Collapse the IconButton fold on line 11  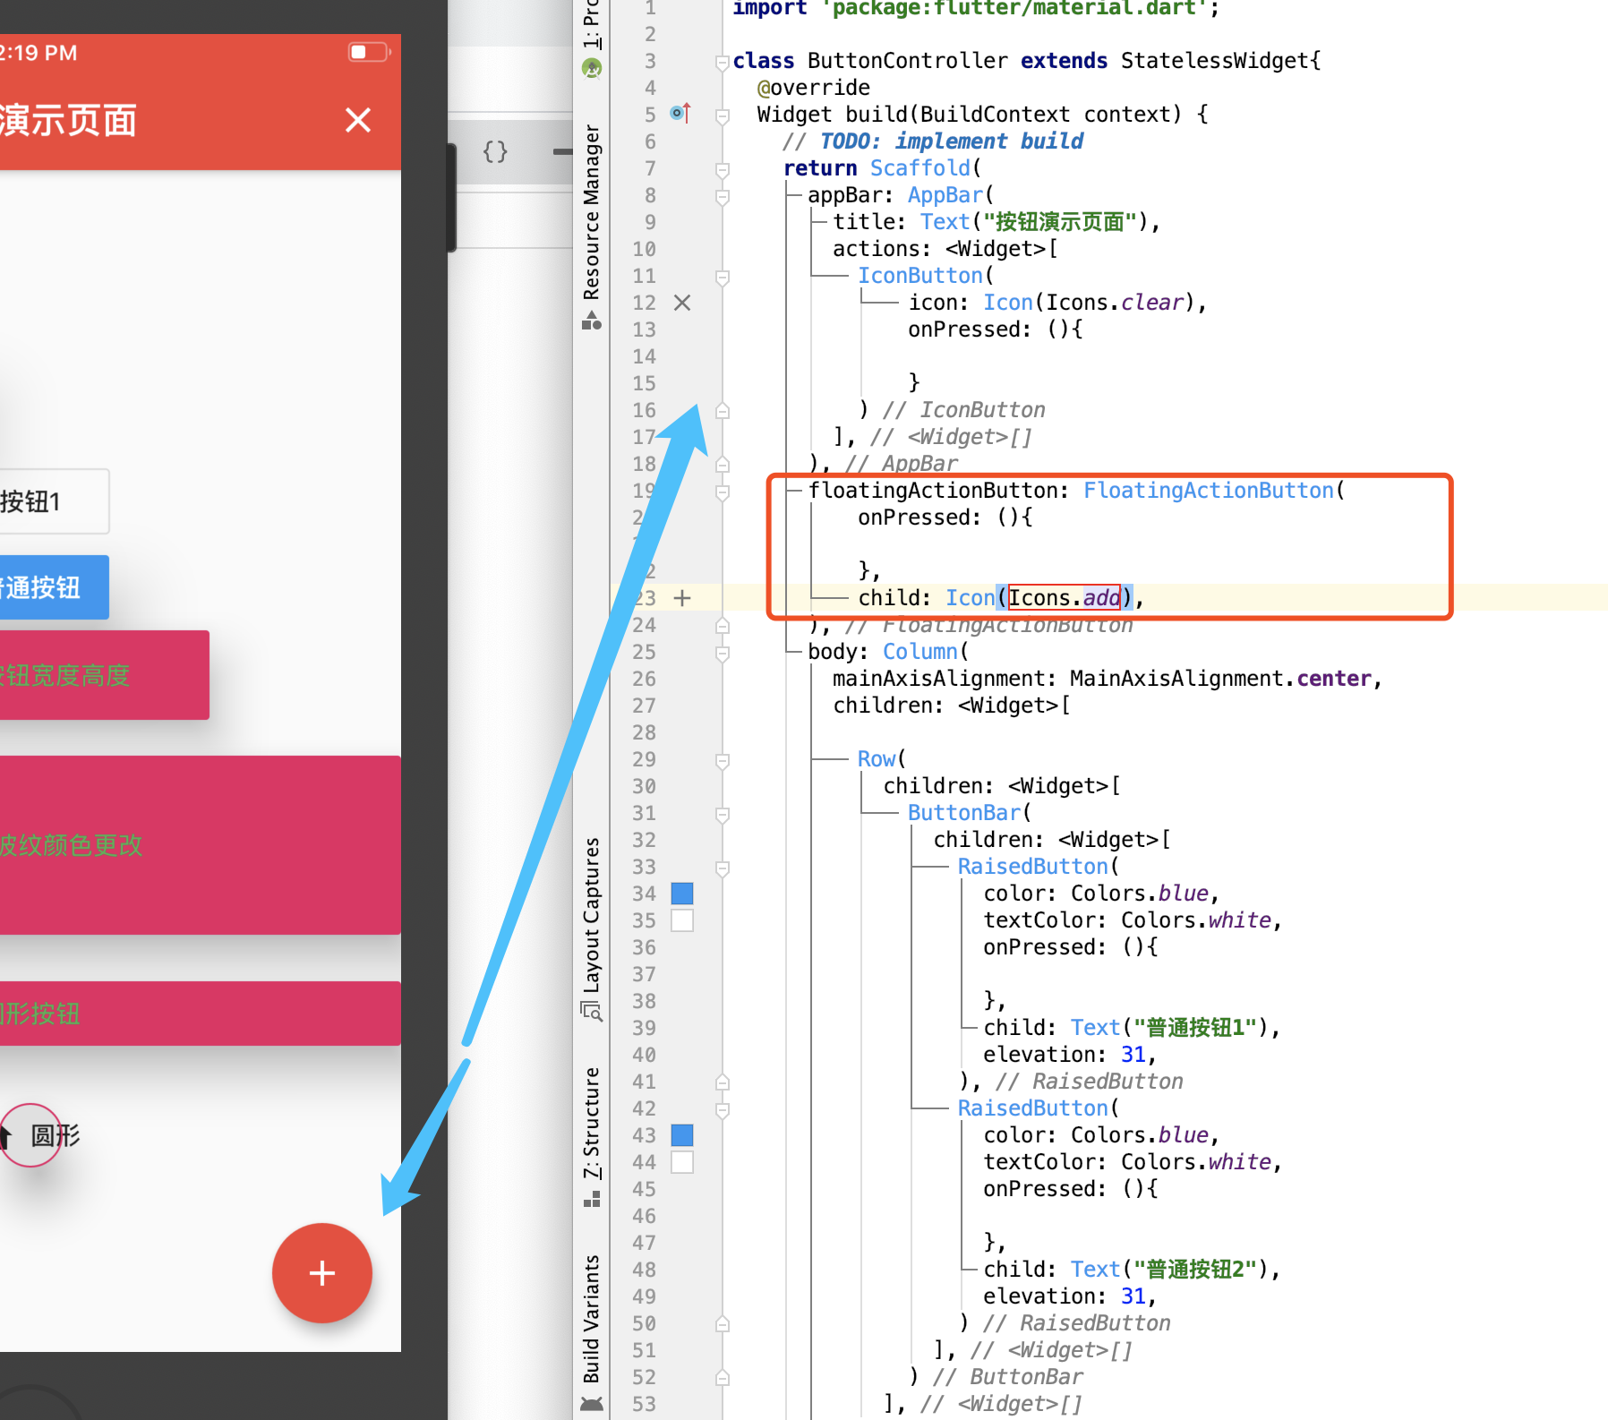point(723,277)
